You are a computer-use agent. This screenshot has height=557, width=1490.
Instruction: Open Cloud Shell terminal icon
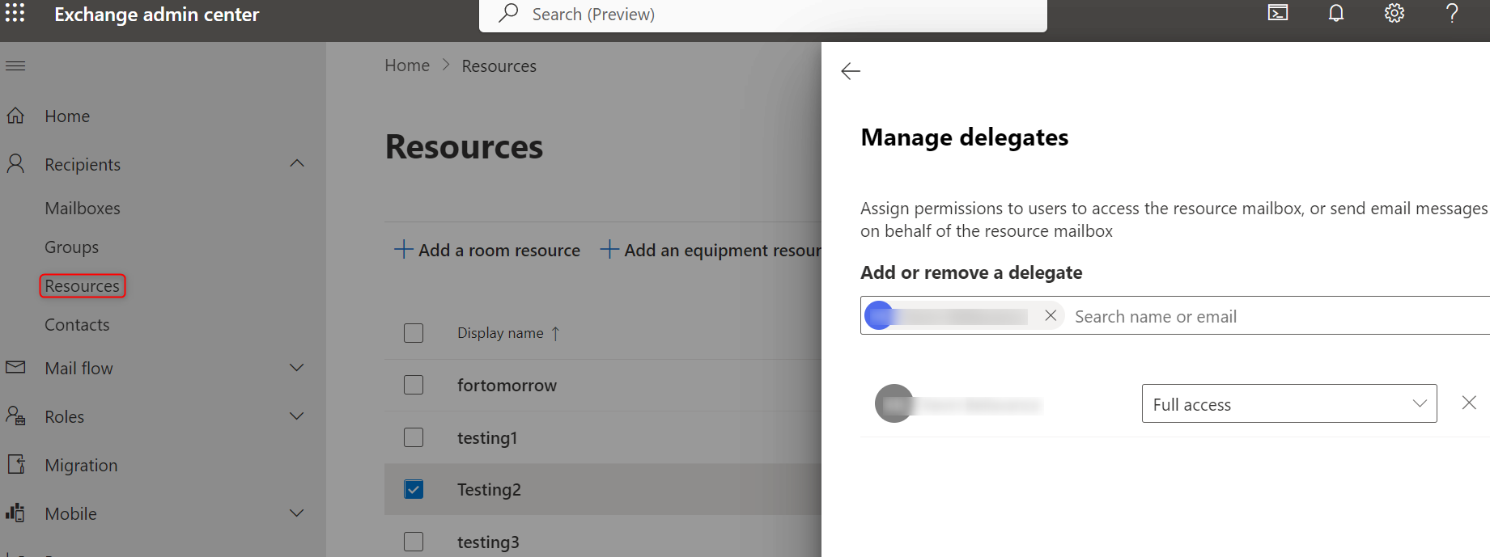[x=1278, y=13]
